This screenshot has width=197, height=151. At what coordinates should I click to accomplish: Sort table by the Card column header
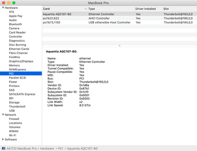[x=65, y=9]
